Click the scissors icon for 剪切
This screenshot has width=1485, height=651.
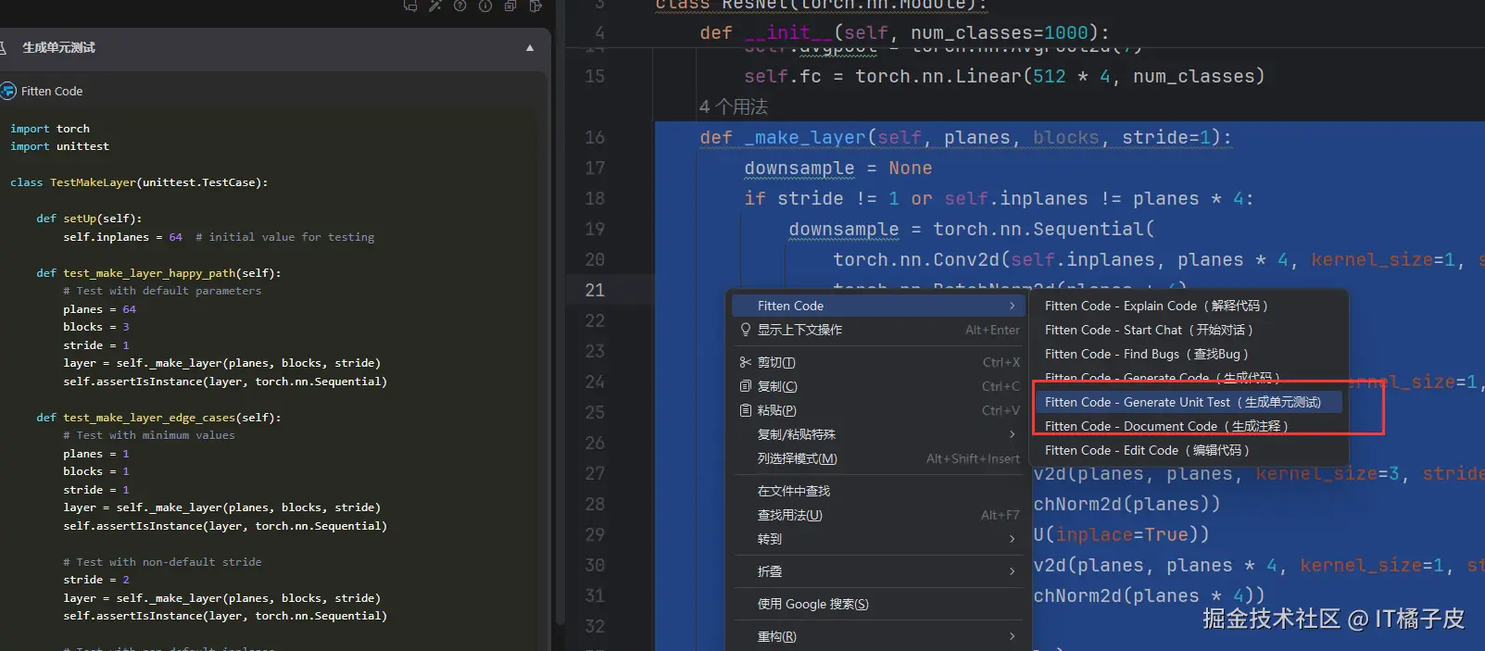click(x=746, y=362)
